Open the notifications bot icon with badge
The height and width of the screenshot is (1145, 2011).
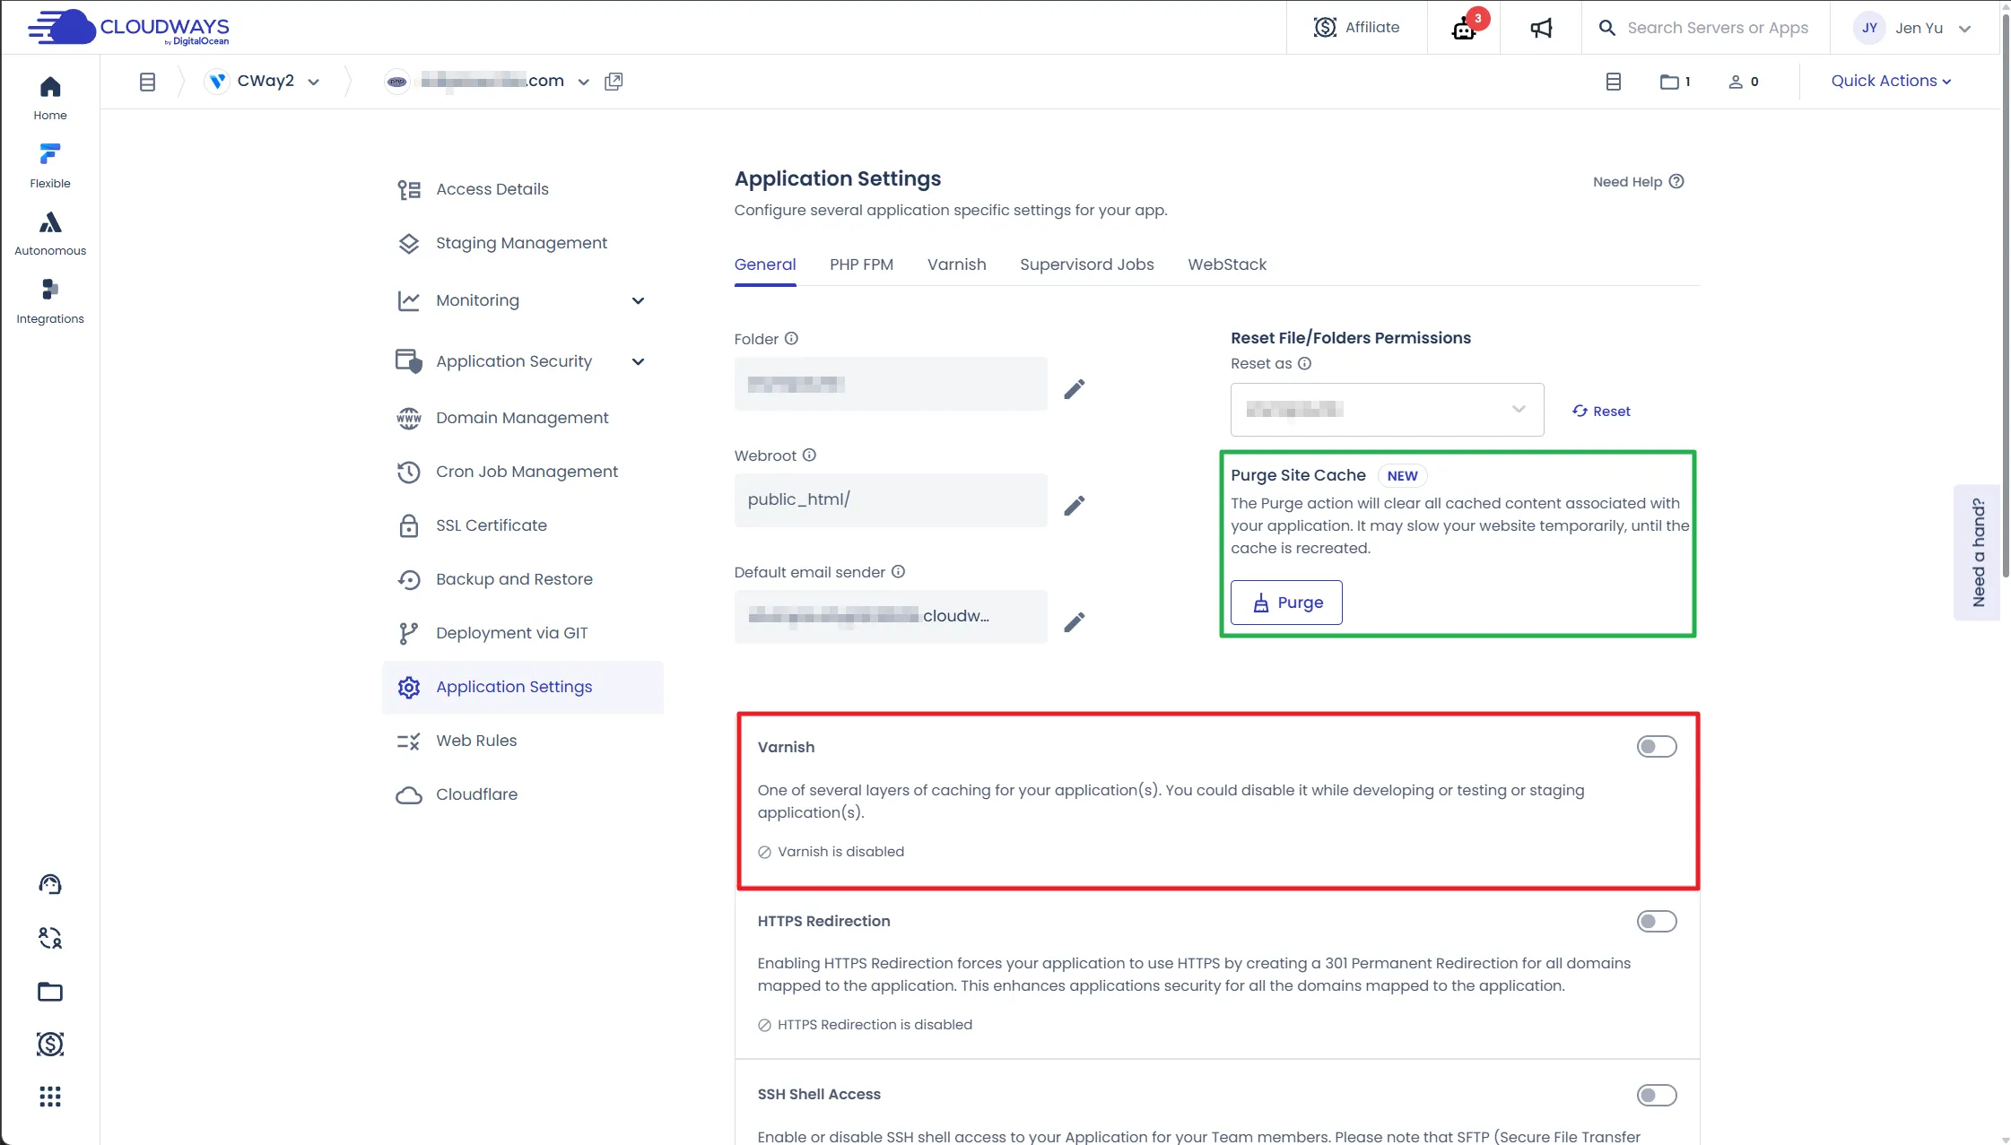[x=1464, y=28]
